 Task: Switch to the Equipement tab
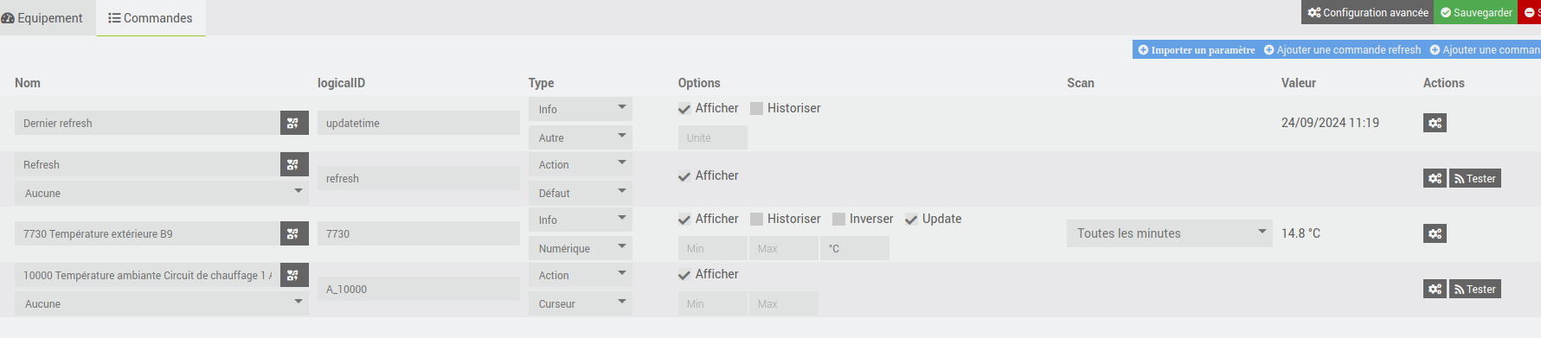tap(42, 18)
